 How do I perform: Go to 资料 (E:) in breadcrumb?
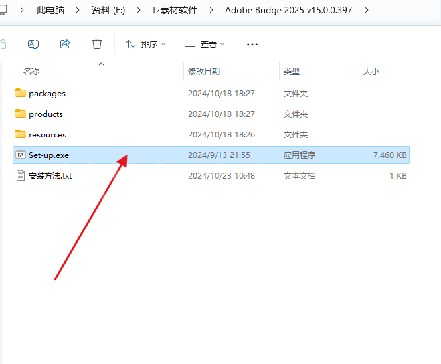click(108, 10)
